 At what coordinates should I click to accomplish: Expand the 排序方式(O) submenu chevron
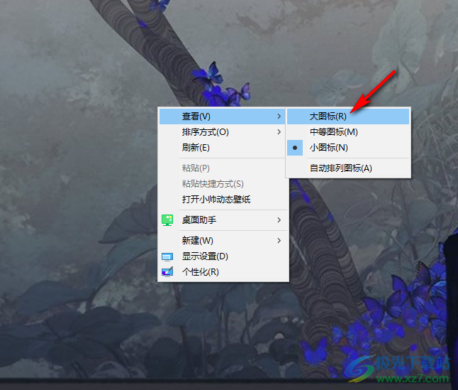279,132
